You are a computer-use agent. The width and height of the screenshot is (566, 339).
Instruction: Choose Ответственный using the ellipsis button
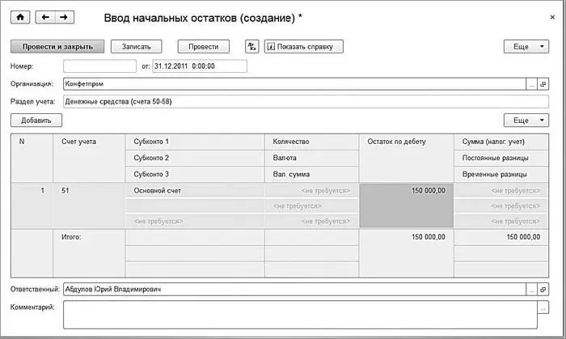click(x=532, y=289)
